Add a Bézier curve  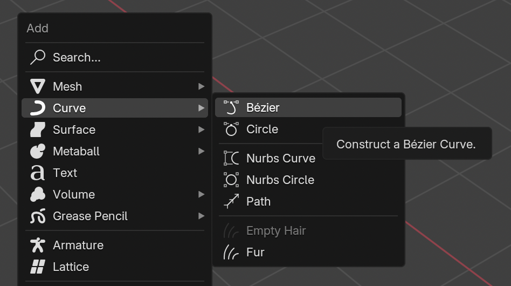click(x=308, y=107)
